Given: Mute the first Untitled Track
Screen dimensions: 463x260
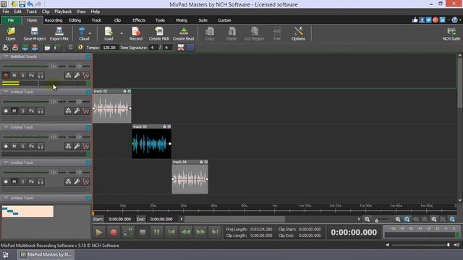Looking at the screenshot, I should tap(14, 76).
